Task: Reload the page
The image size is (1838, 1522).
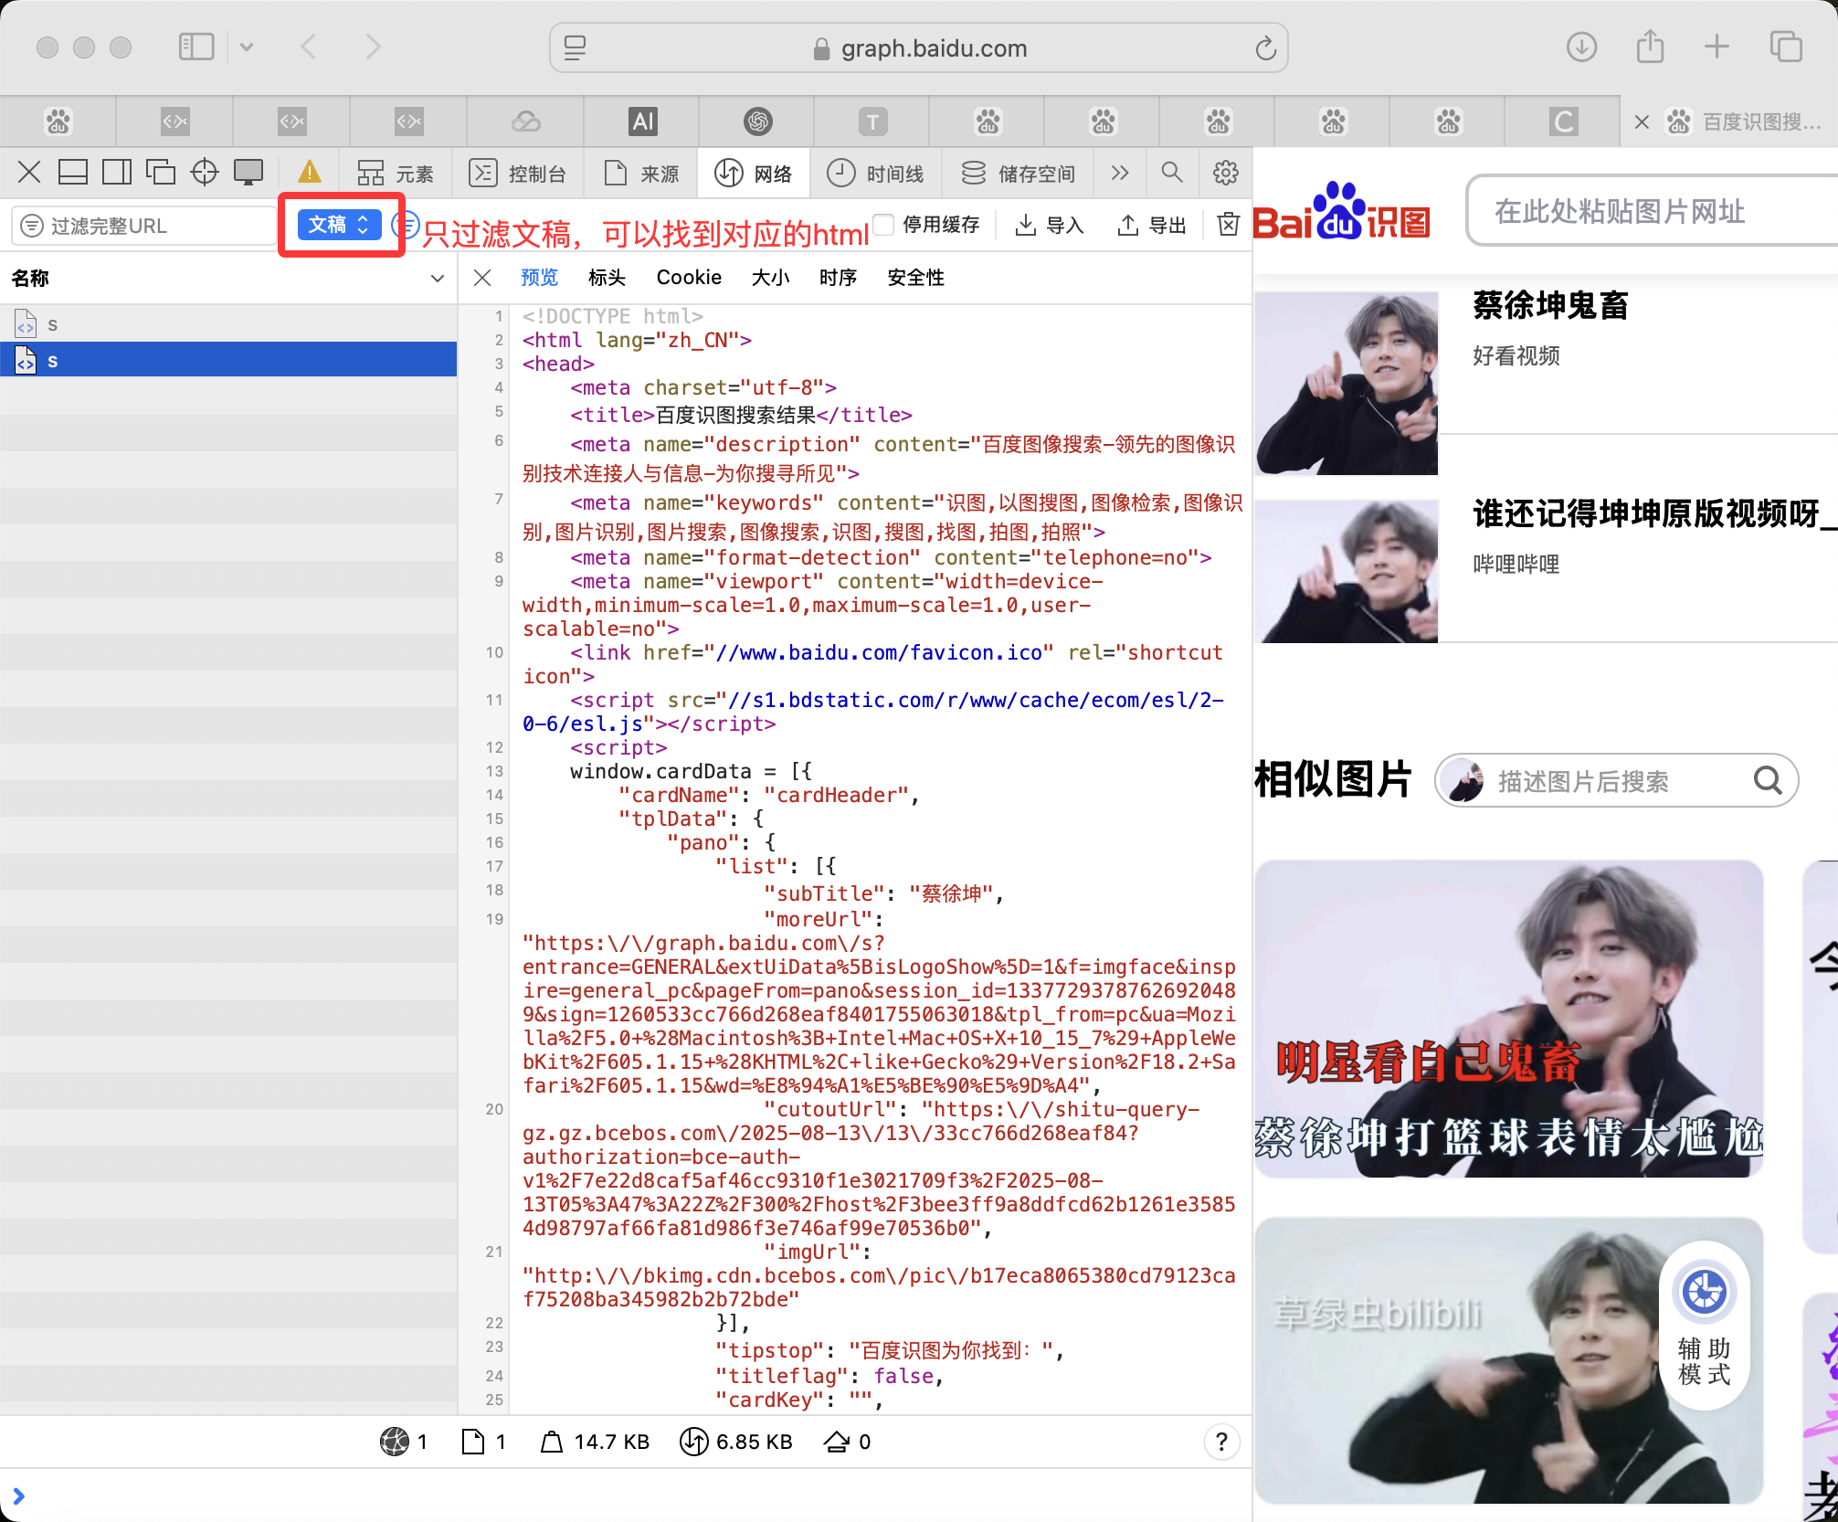Action: 1265,48
